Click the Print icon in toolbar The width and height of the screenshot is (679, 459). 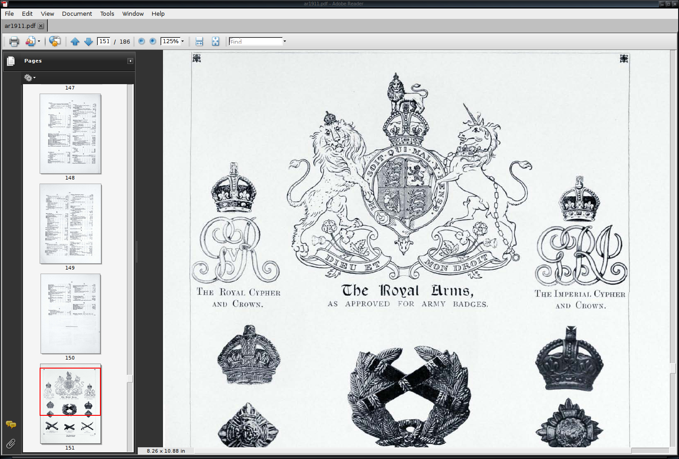[x=14, y=41]
